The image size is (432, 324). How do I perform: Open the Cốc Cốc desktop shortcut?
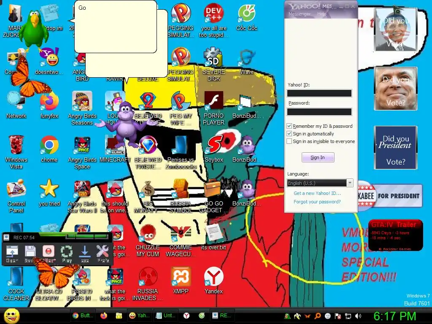pos(246,17)
